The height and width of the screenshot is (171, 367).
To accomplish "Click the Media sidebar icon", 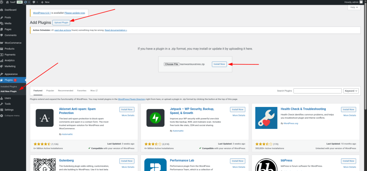I will [x=2, y=23].
